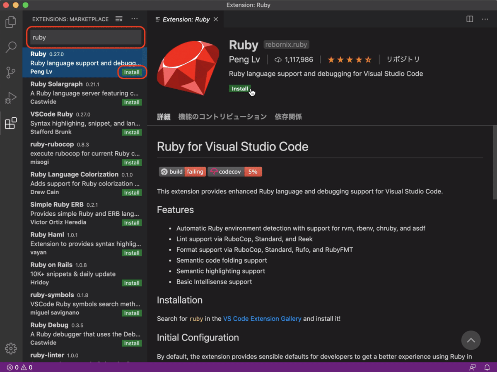497x372 pixels.
Task: Install the Ruby on Rails extension
Action: pos(132,283)
